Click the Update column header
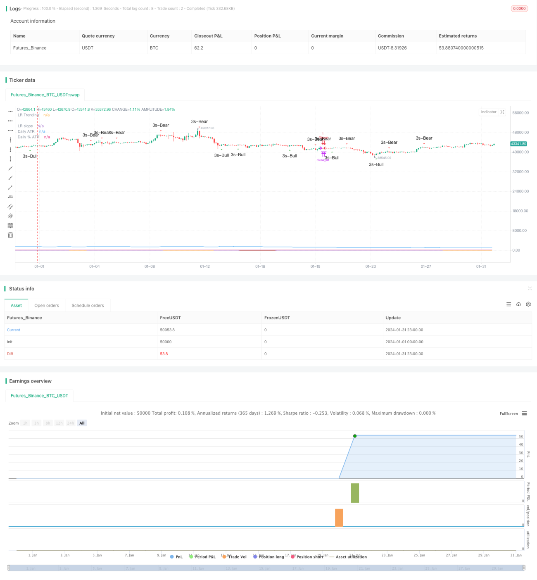 [393, 318]
